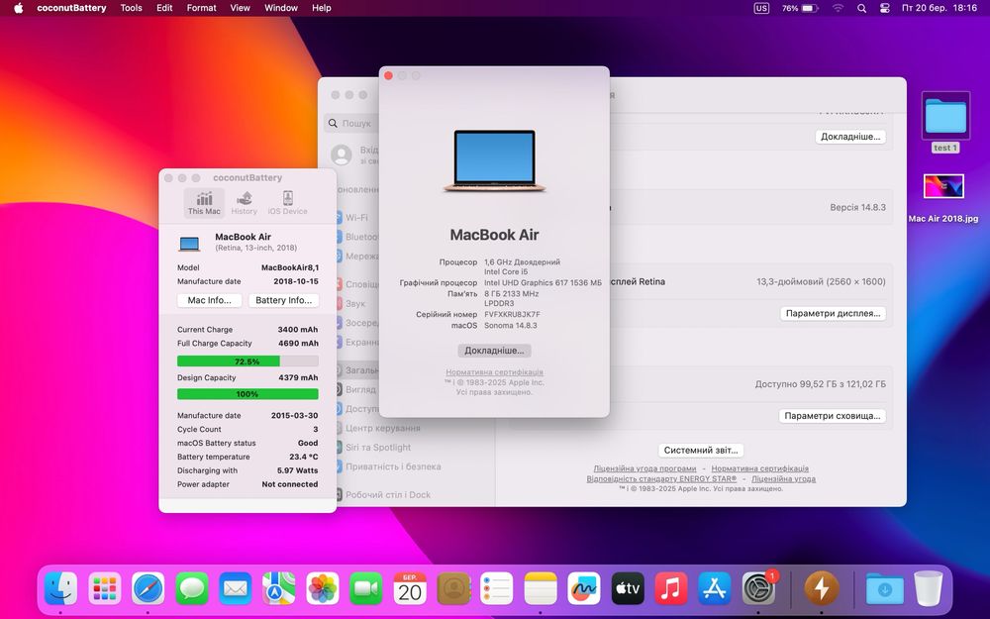Image resolution: width=990 pixels, height=619 pixels.
Task: Open Maps app in Dock
Action: [279, 588]
